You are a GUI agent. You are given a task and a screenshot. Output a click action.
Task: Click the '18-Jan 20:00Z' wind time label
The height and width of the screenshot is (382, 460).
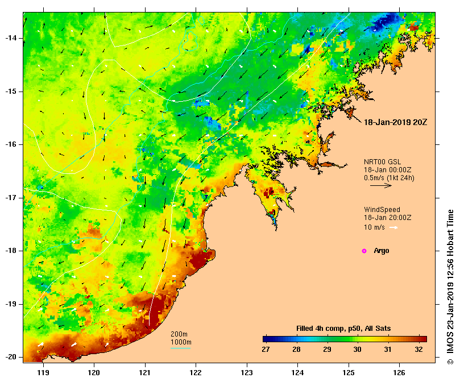click(387, 218)
